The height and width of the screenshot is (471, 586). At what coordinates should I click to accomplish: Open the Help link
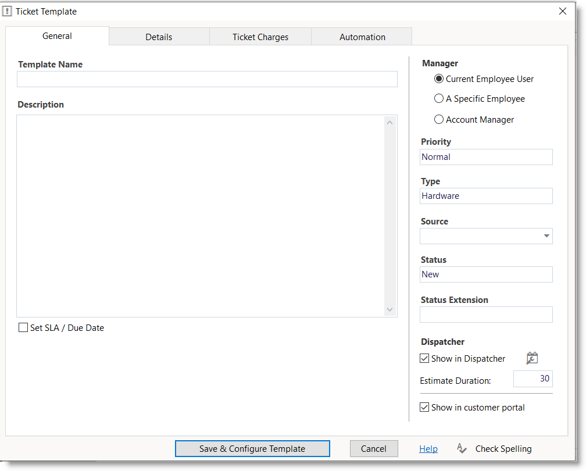(428, 448)
